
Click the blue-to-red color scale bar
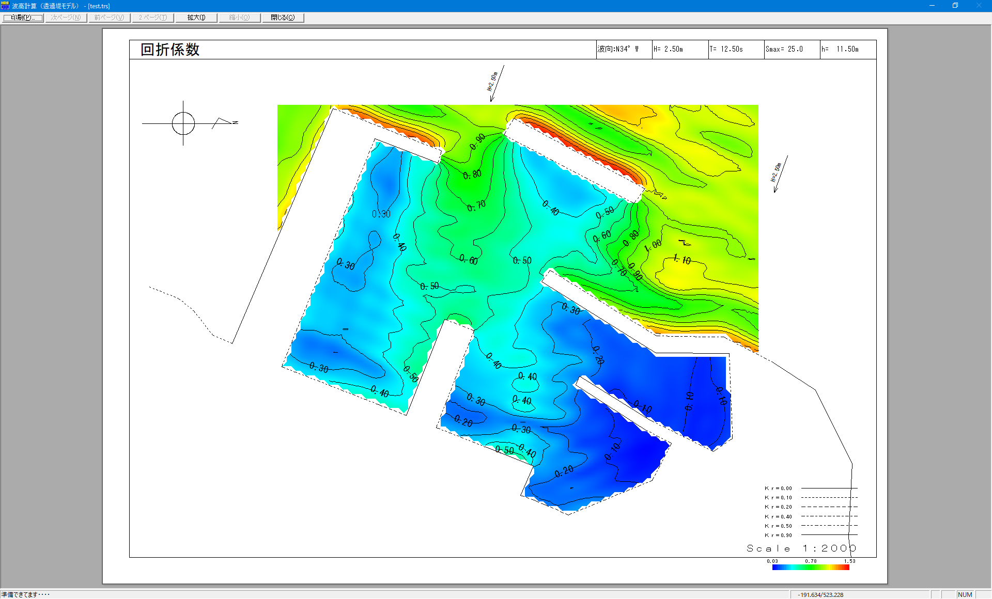[811, 567]
